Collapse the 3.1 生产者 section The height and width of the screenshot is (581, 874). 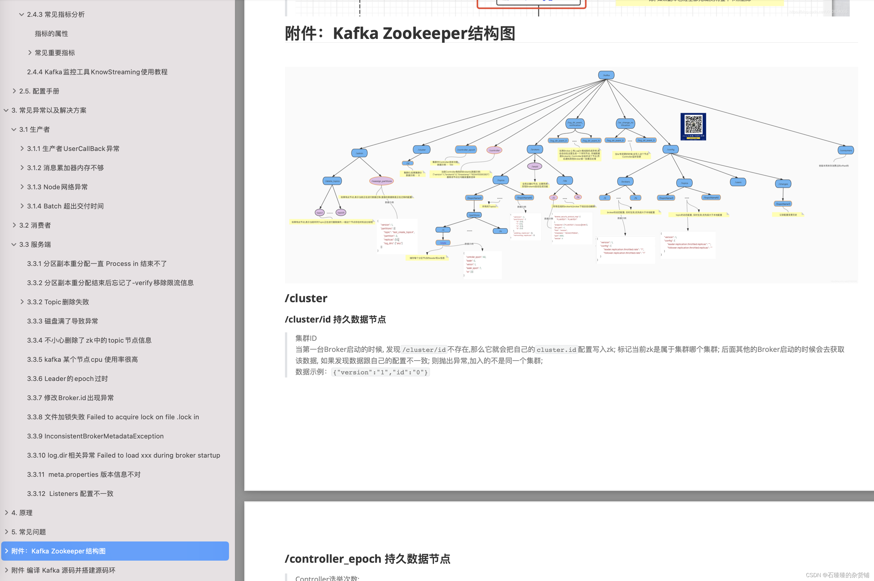tap(14, 129)
